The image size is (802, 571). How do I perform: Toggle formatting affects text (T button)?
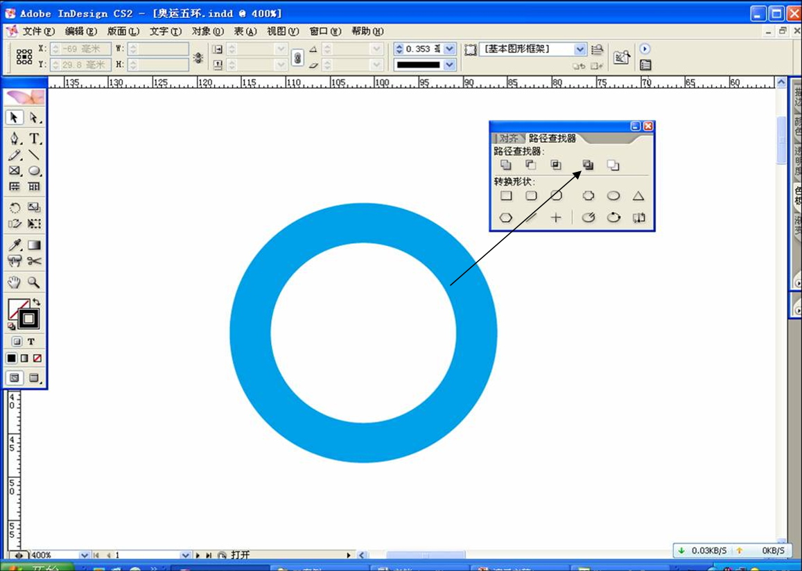pyautogui.click(x=31, y=342)
